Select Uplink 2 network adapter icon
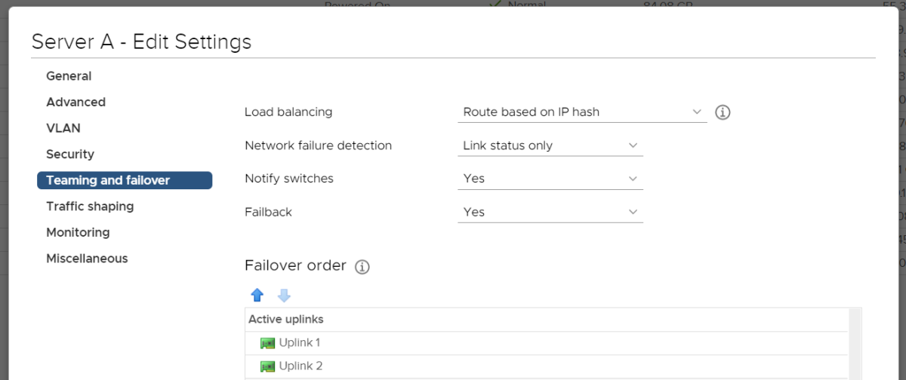This screenshot has width=906, height=380. pos(267,366)
